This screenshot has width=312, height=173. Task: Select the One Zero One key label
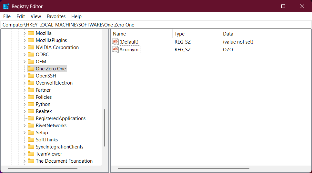click(51, 69)
